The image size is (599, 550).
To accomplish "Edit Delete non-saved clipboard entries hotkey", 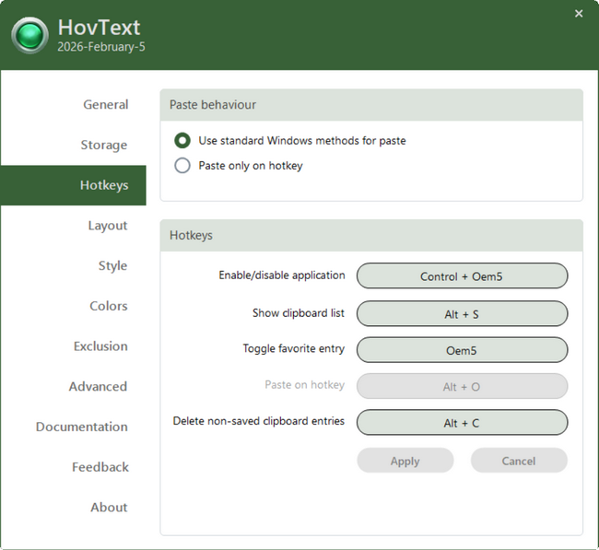I will point(462,423).
